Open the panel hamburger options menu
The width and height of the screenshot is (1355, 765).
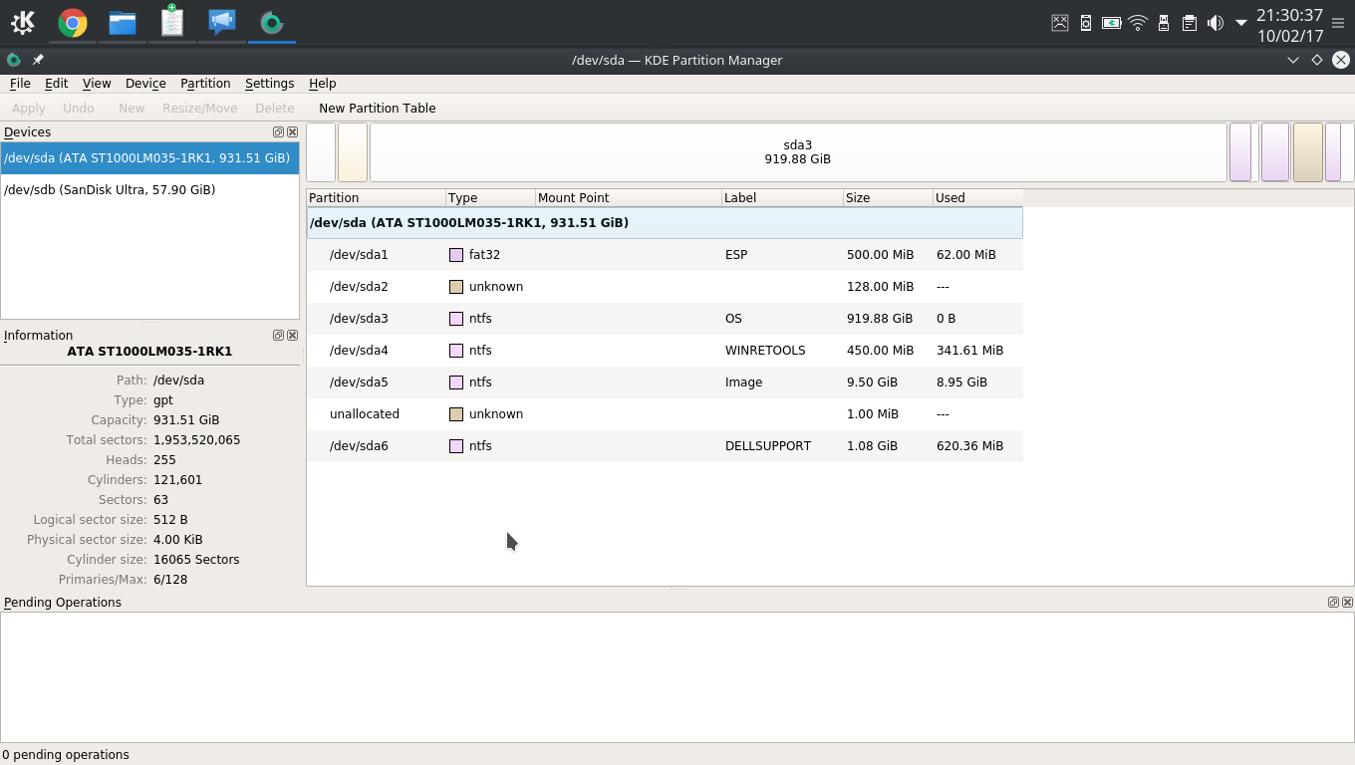tap(1337, 23)
